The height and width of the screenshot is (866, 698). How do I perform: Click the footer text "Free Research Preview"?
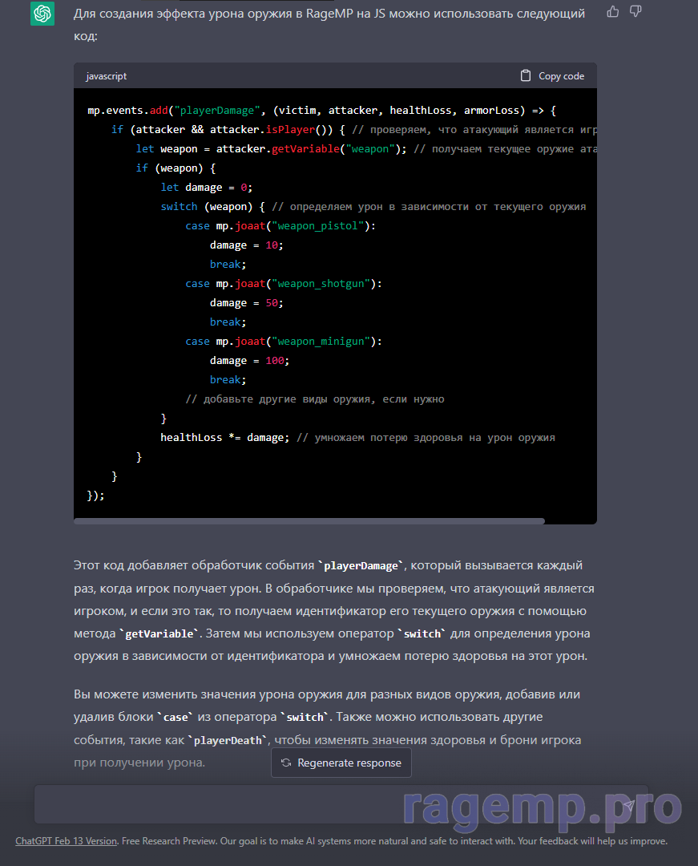[x=167, y=841]
